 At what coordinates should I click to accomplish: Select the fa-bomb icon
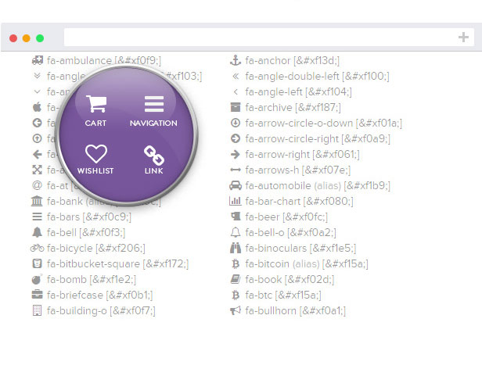click(37, 279)
